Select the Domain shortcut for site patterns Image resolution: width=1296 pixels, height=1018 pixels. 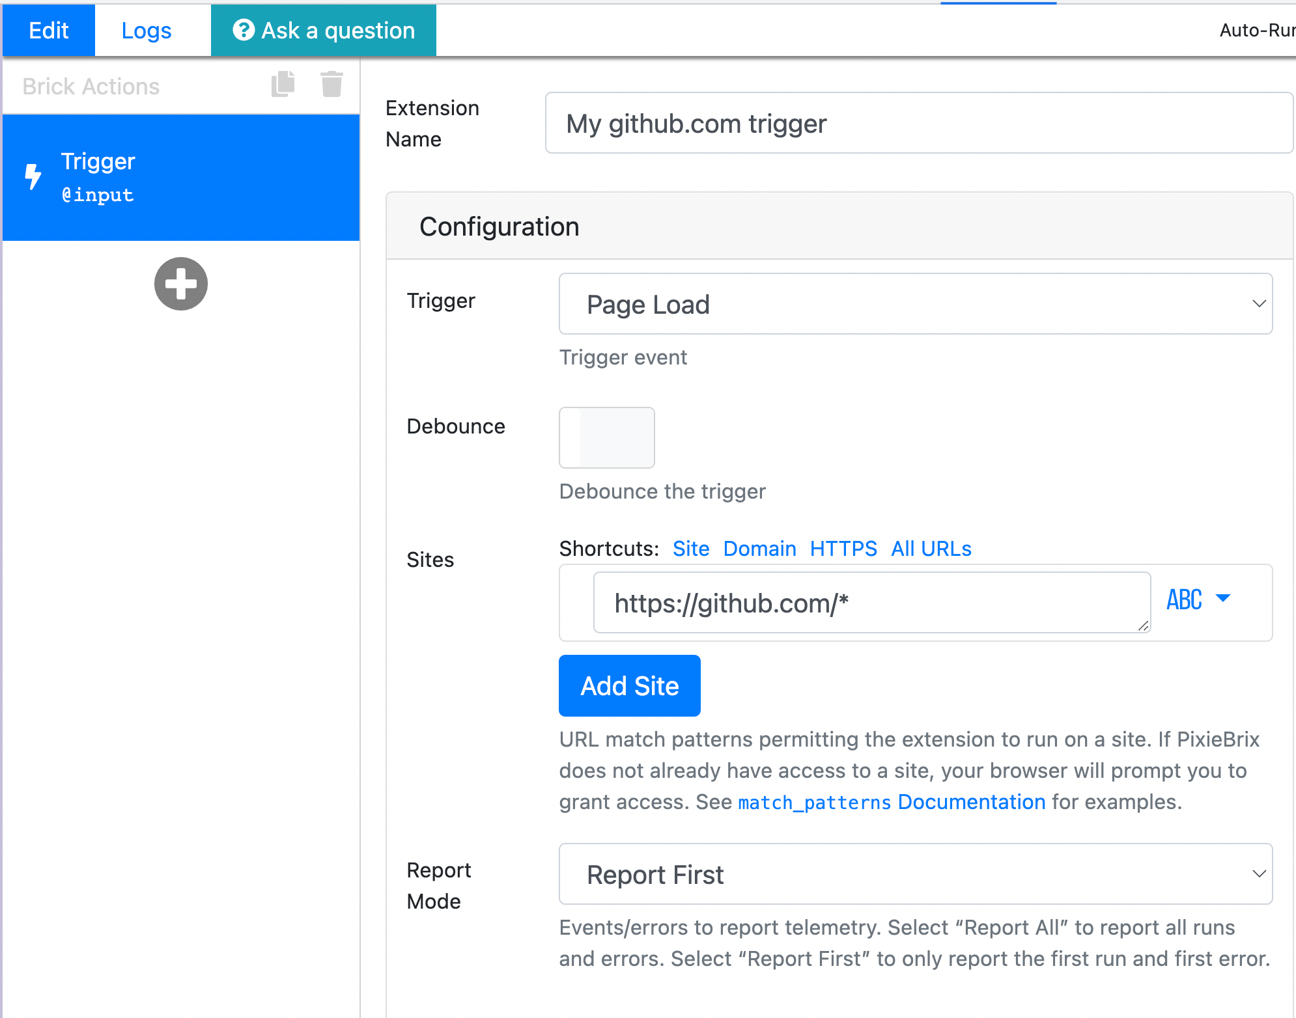tap(759, 548)
